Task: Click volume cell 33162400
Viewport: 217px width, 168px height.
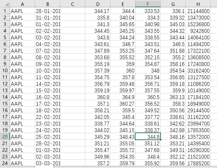Action: point(198,70)
